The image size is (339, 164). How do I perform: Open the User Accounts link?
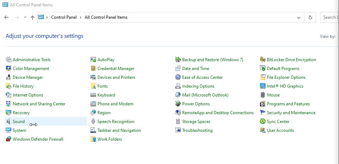(280, 130)
